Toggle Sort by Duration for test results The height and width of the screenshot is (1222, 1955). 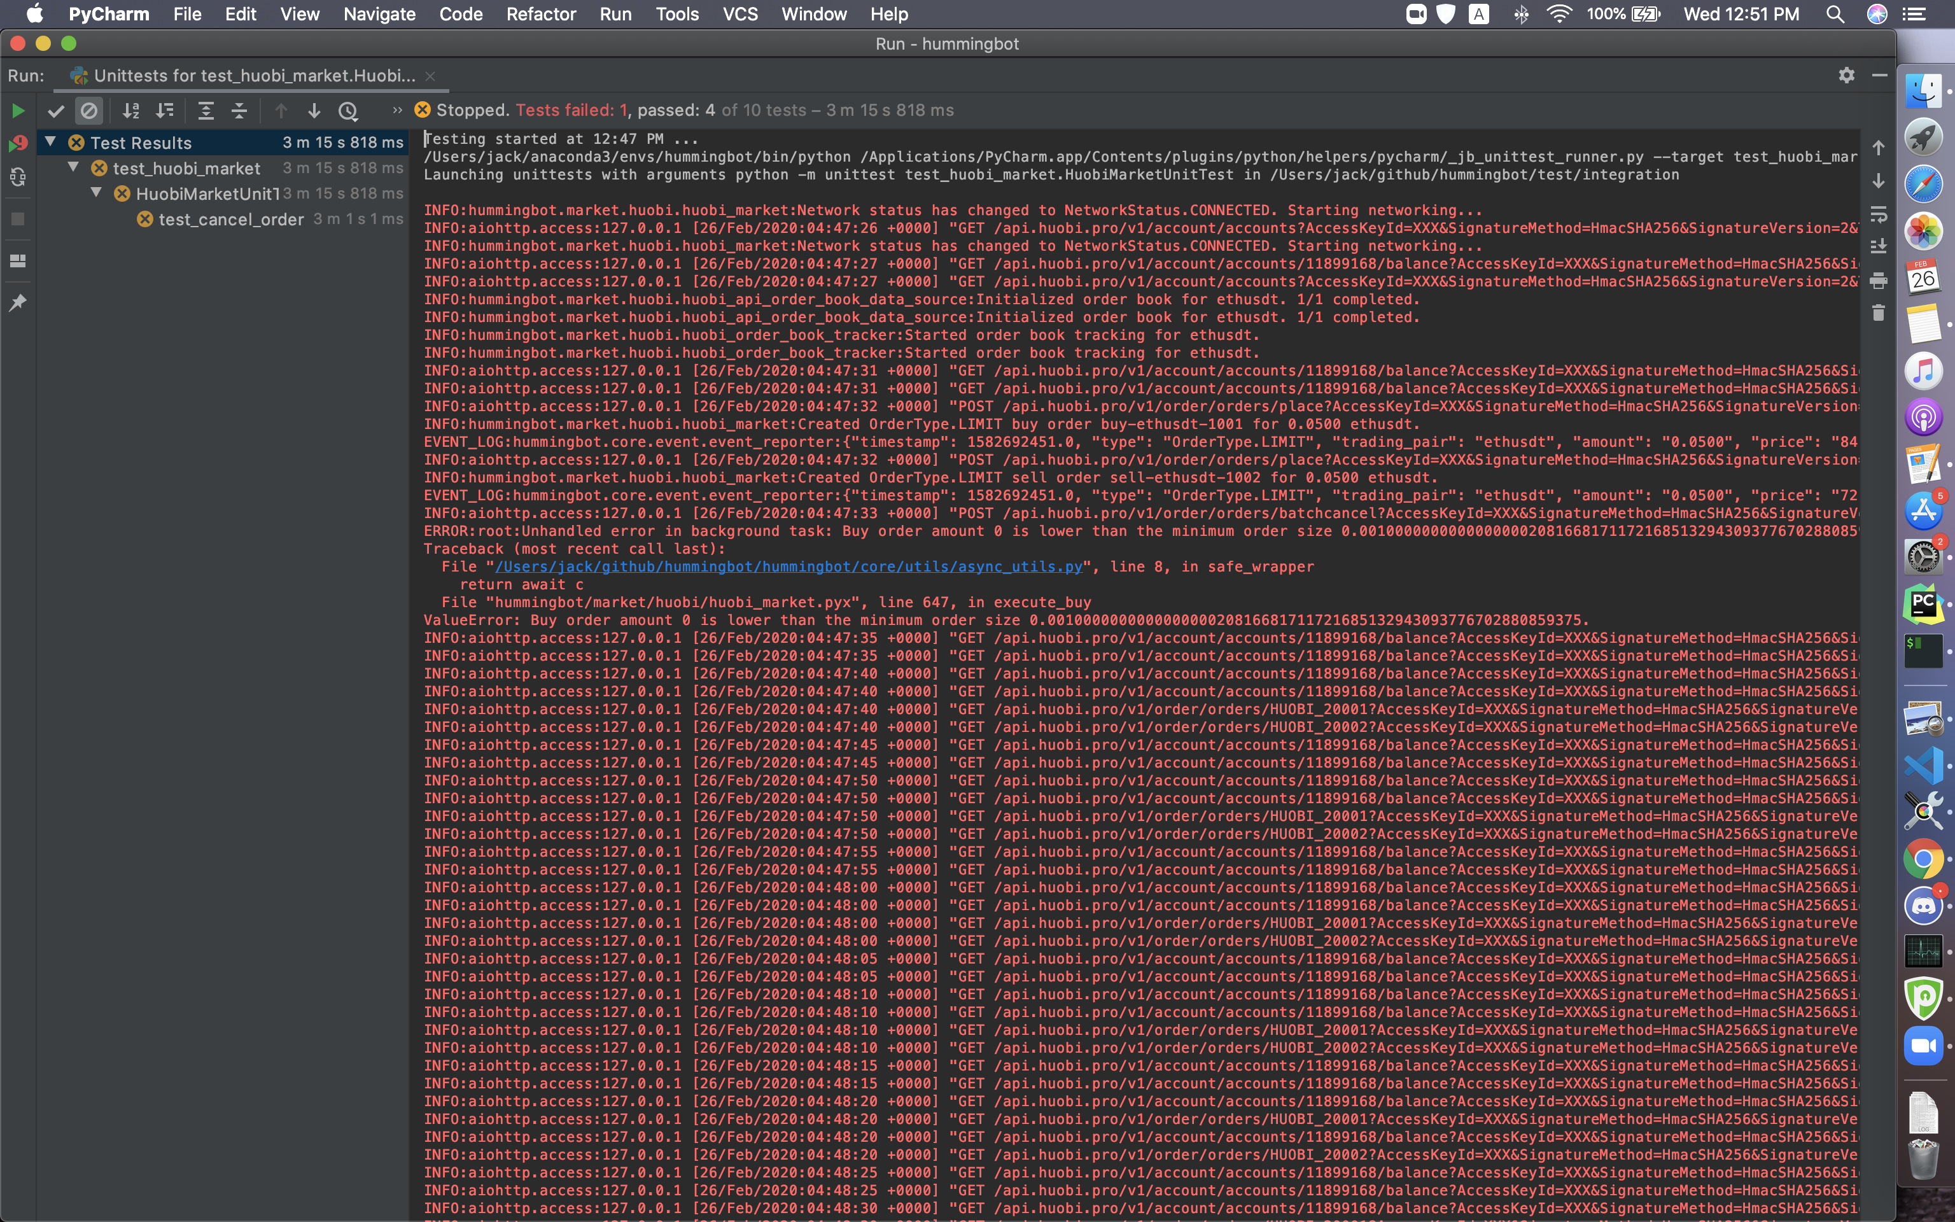pos(165,111)
